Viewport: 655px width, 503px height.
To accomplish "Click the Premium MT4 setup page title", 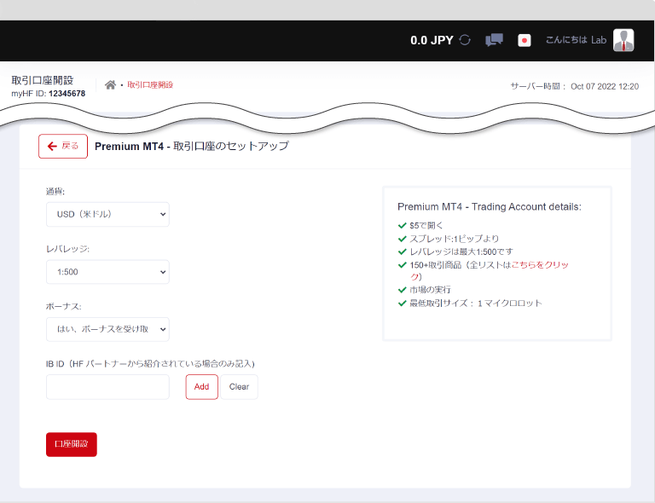I will point(192,146).
